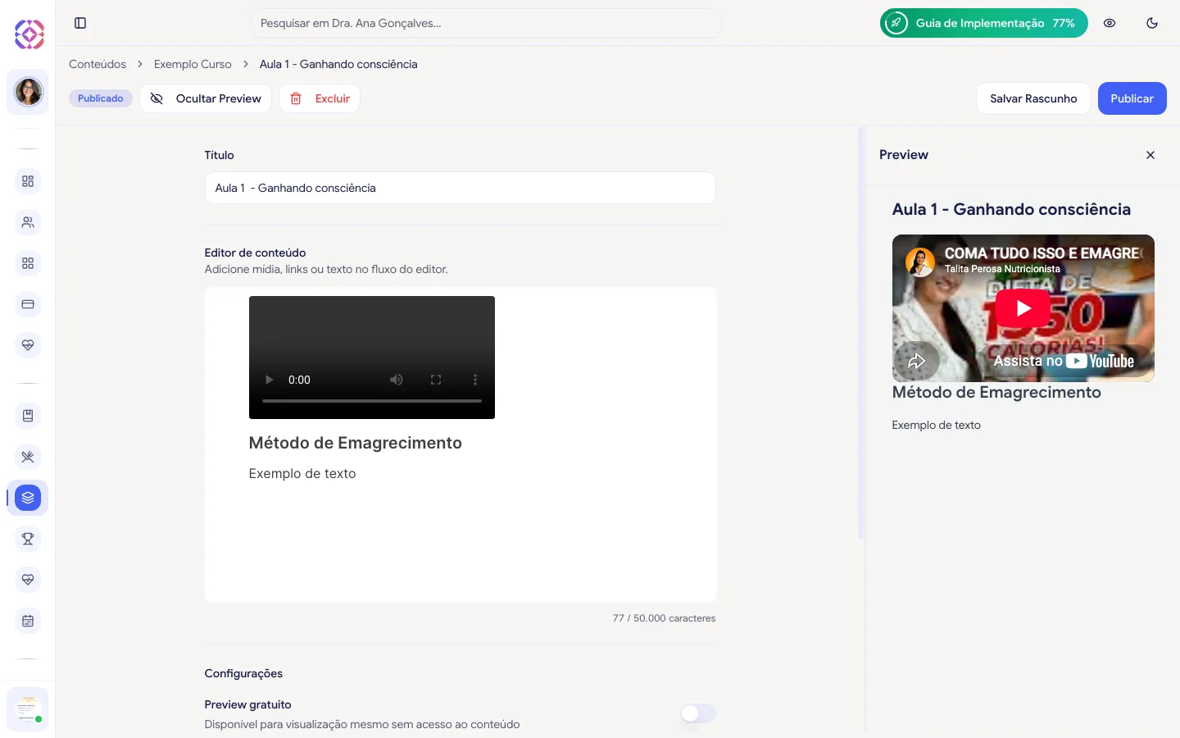Mute the editor video with speaker icon
This screenshot has width=1180, height=738.
pos(397,380)
